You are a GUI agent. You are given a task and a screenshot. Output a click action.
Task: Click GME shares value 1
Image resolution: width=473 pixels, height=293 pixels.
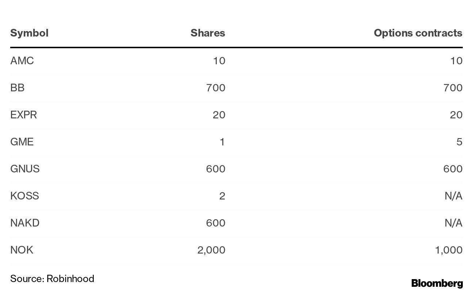pyautogui.click(x=222, y=142)
